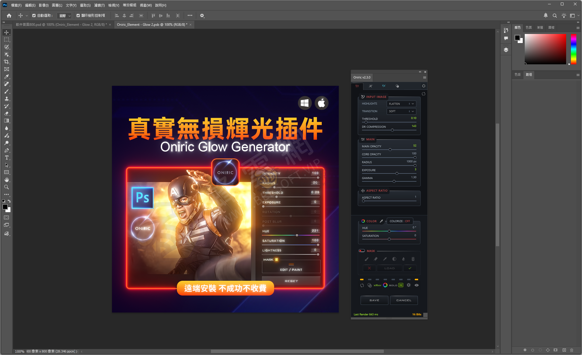Open more options ellipsis in options bar
Image resolution: width=582 pixels, height=355 pixels.
point(190,16)
